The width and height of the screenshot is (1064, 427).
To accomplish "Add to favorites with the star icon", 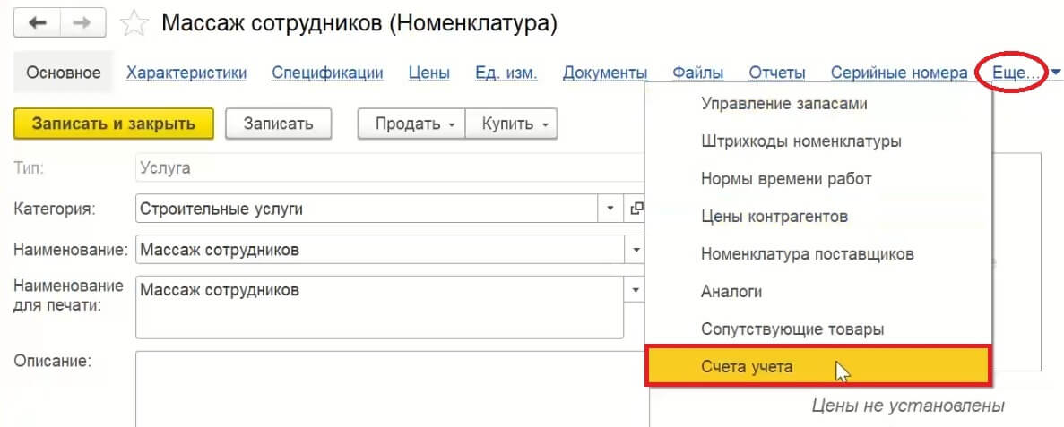I will click(134, 23).
